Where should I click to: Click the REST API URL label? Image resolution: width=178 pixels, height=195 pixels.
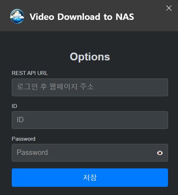[x=30, y=73]
